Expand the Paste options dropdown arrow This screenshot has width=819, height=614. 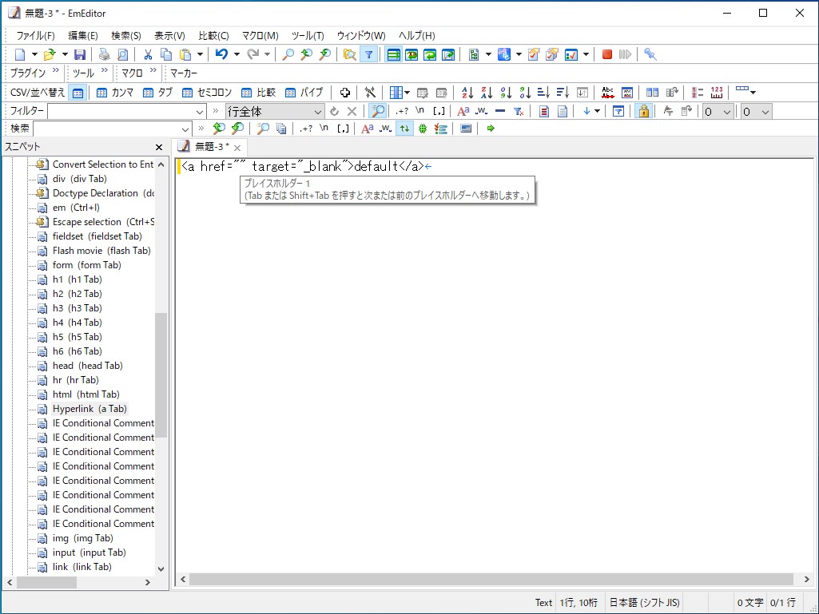(x=200, y=54)
